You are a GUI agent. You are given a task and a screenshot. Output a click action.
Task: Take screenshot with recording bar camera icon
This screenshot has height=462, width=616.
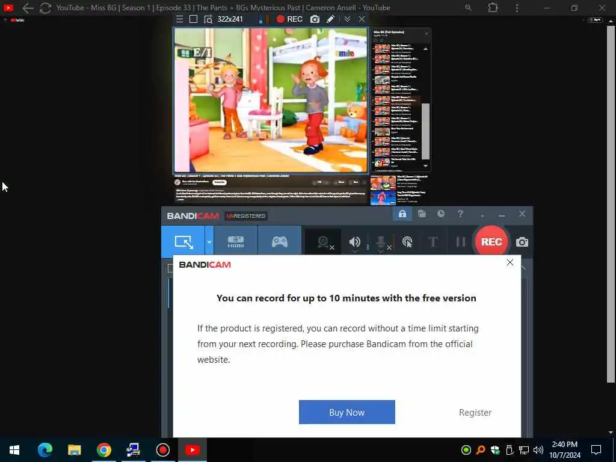pos(315,19)
